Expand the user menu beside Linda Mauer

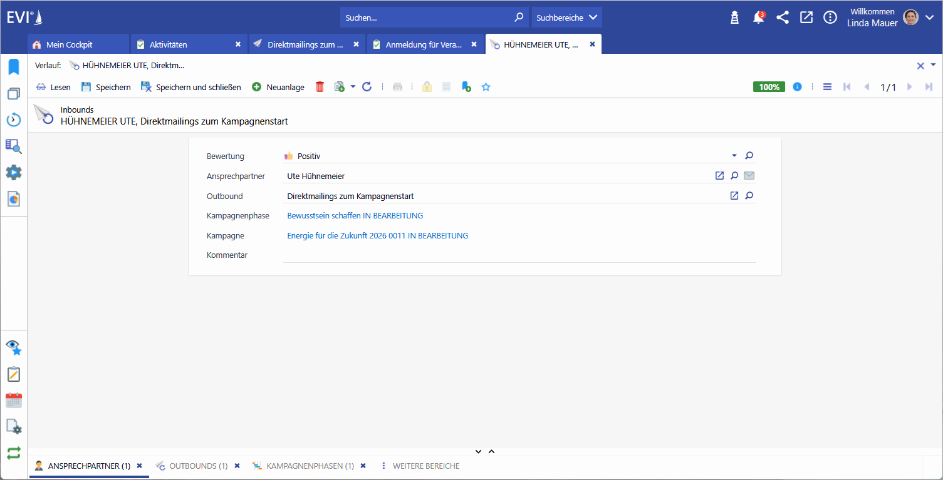click(929, 18)
